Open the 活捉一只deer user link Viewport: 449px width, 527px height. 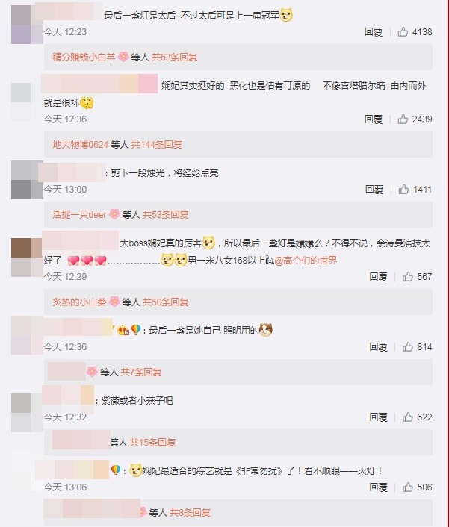(79, 214)
